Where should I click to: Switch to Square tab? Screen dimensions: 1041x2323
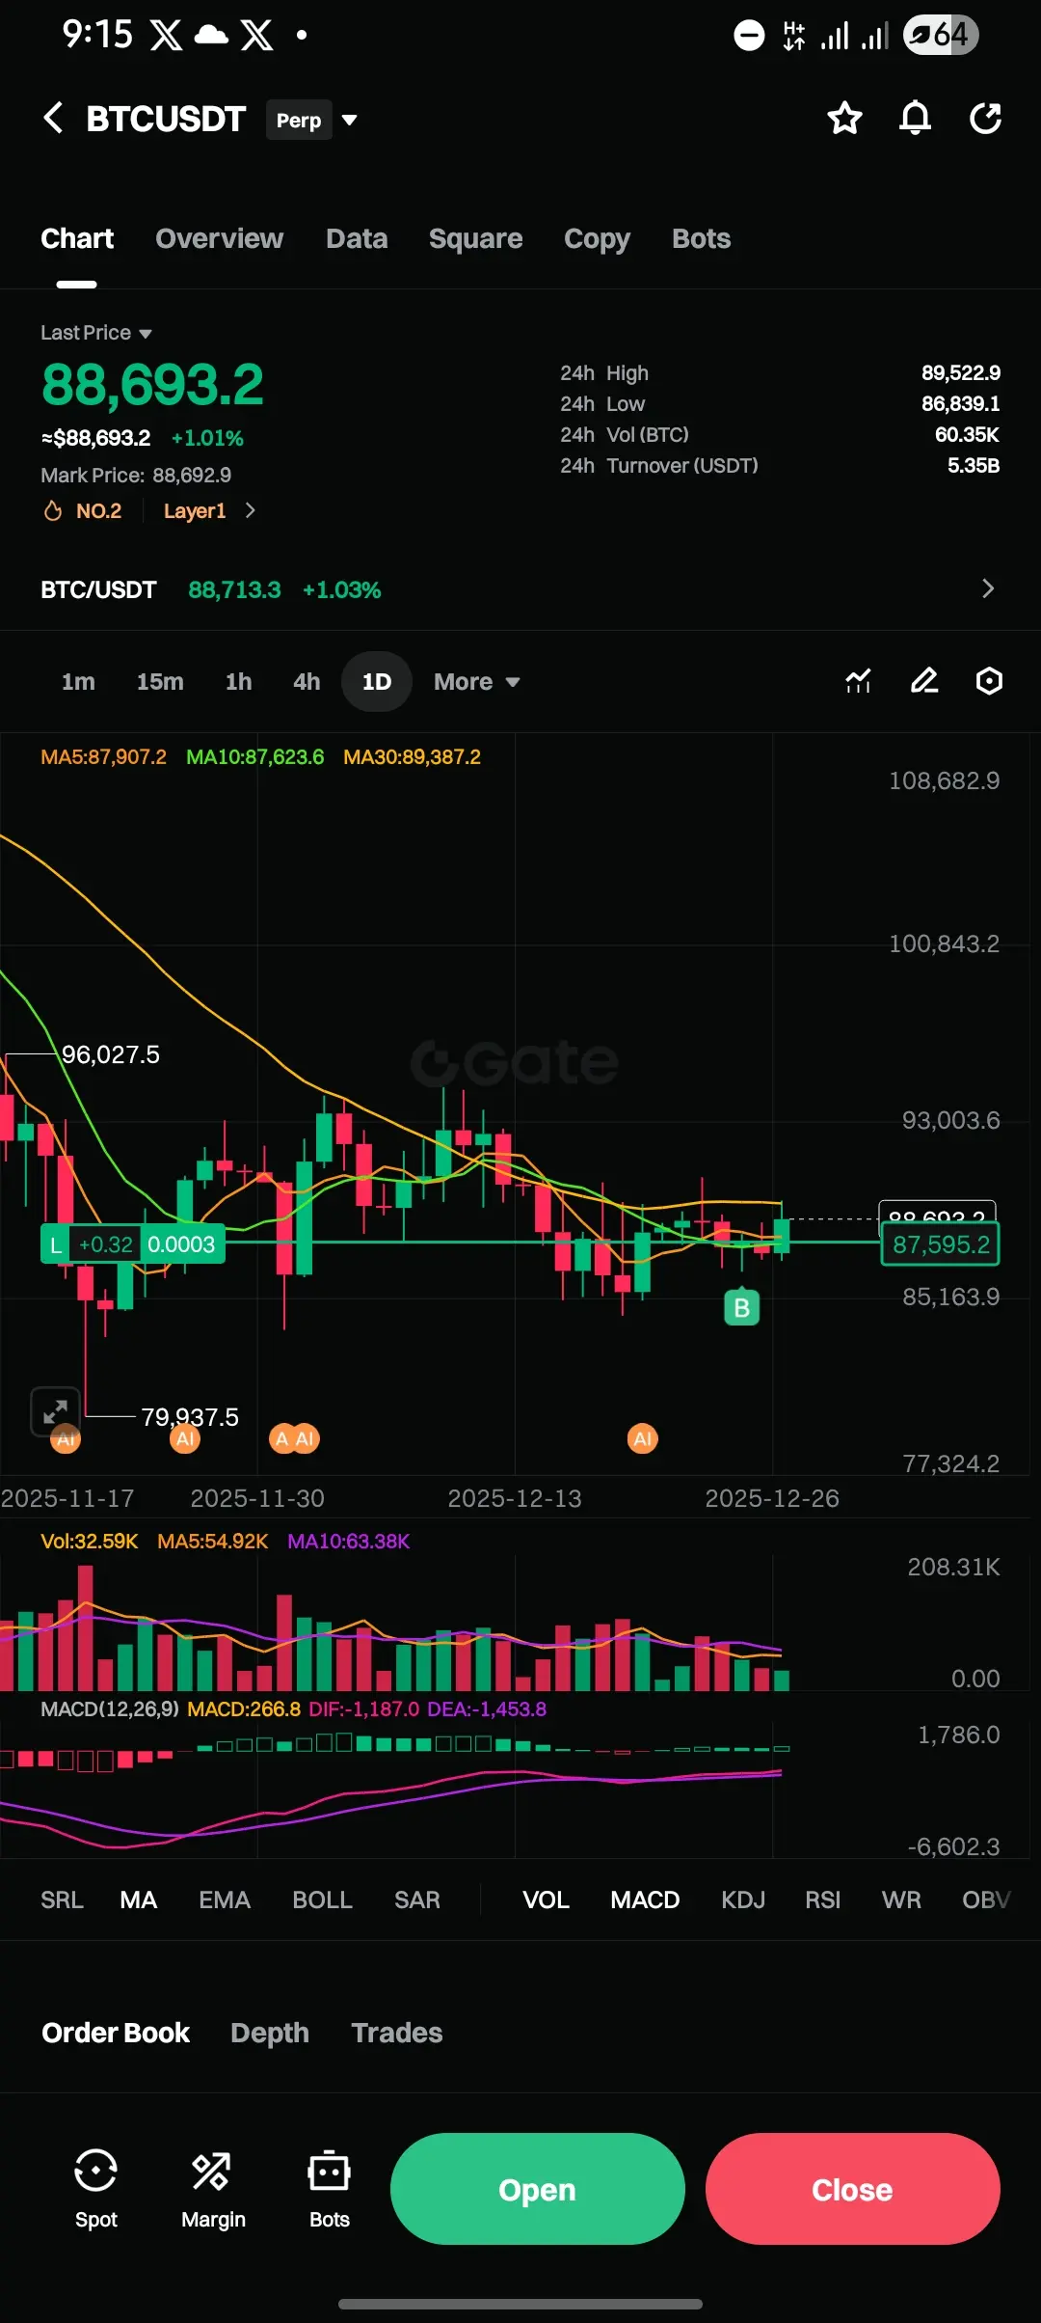coord(475,238)
